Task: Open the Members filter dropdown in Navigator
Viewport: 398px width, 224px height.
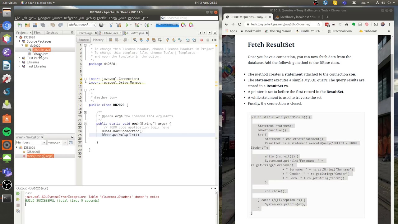Action: [44, 142]
